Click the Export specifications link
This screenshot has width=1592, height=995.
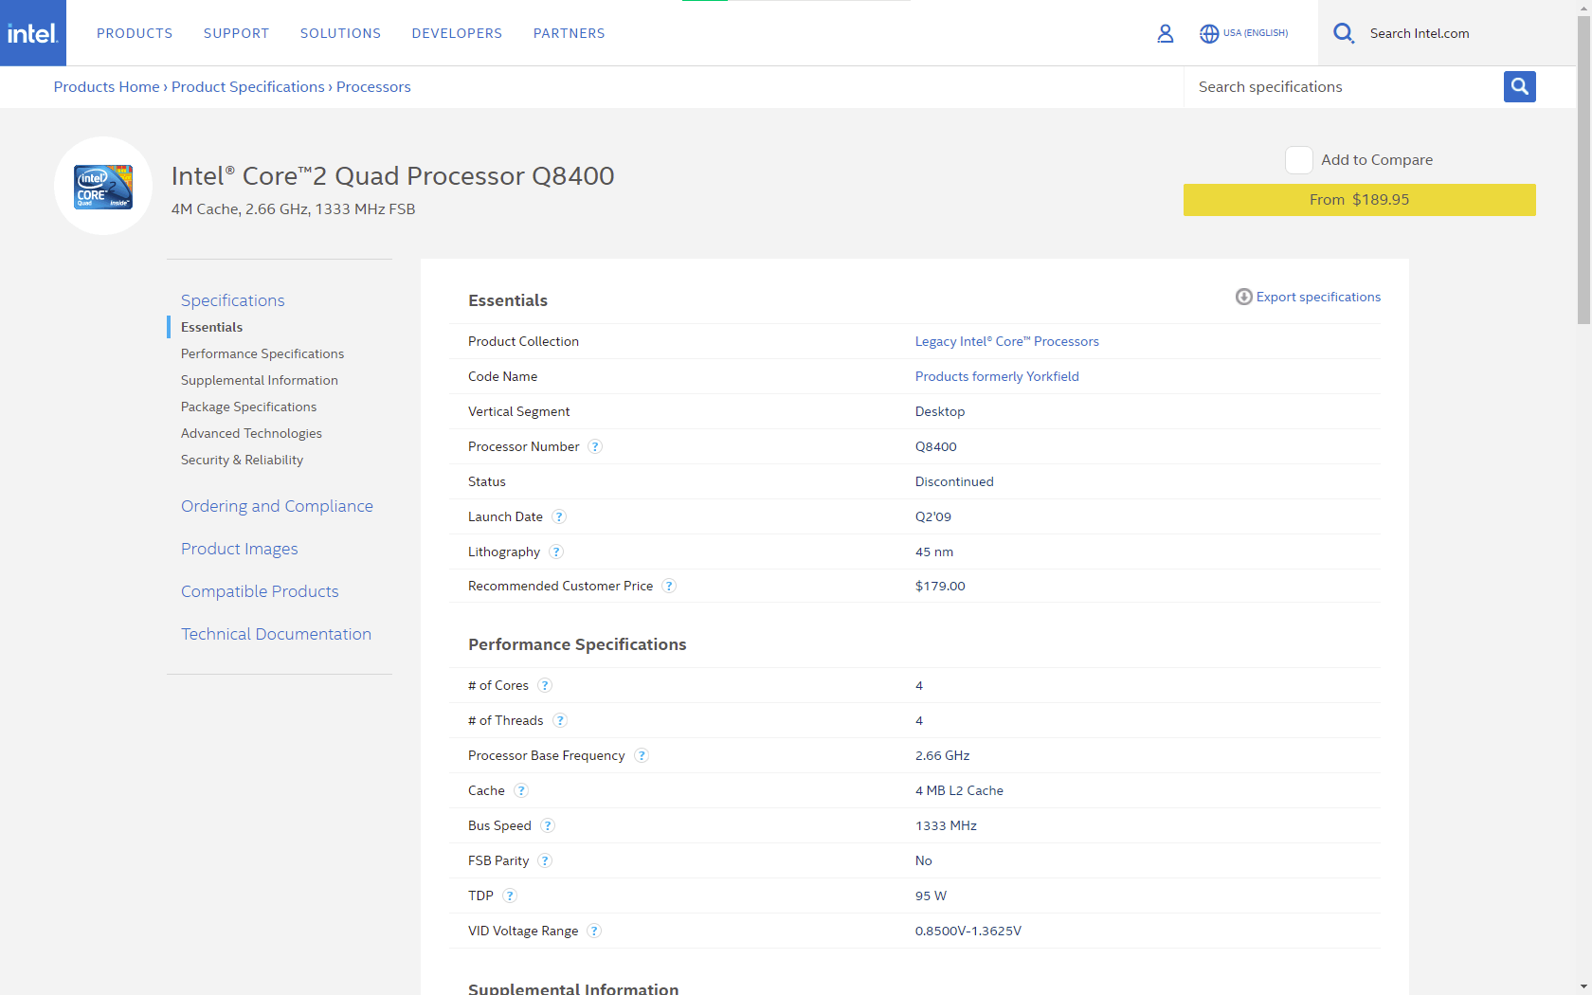pyautogui.click(x=1319, y=297)
